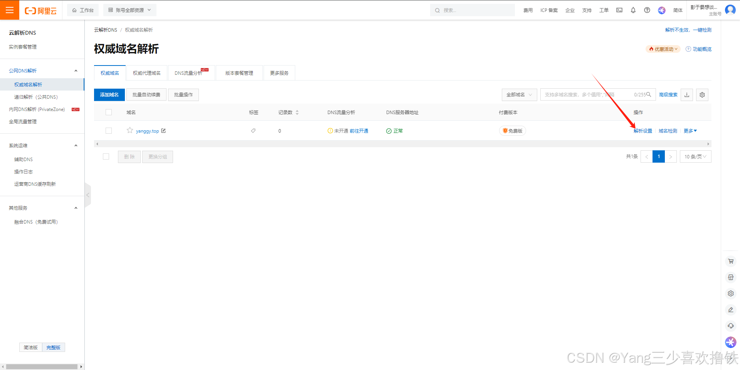Open yanggy.top domain link

click(x=147, y=131)
